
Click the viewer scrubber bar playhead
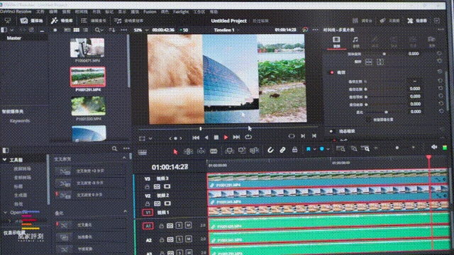200,128
